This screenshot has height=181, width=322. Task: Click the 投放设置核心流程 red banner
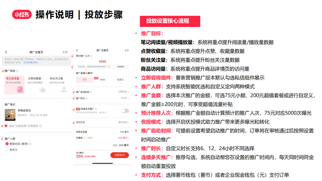coord(170,21)
